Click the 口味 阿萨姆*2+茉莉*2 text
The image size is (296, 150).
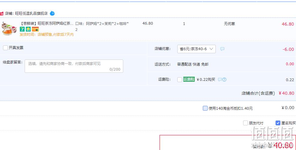pos(102,26)
